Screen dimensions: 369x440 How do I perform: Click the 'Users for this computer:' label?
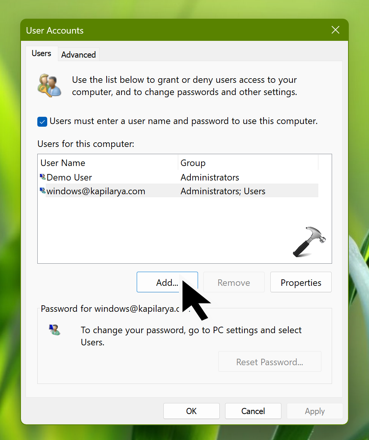(x=86, y=144)
